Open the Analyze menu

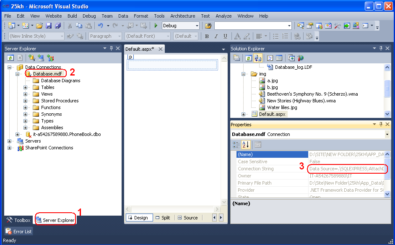coord(223,16)
